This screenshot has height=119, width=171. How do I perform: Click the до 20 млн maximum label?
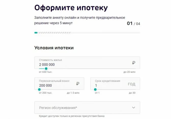tap(129, 72)
